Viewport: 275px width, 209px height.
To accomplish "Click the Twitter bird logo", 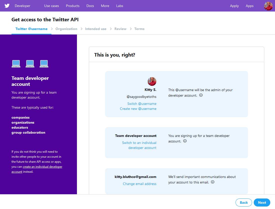I will click(7, 6).
